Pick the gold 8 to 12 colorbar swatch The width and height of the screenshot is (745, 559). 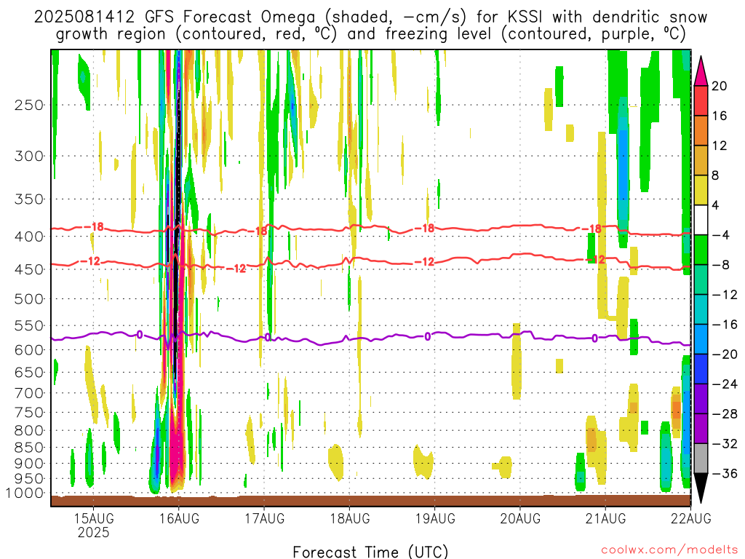(701, 160)
